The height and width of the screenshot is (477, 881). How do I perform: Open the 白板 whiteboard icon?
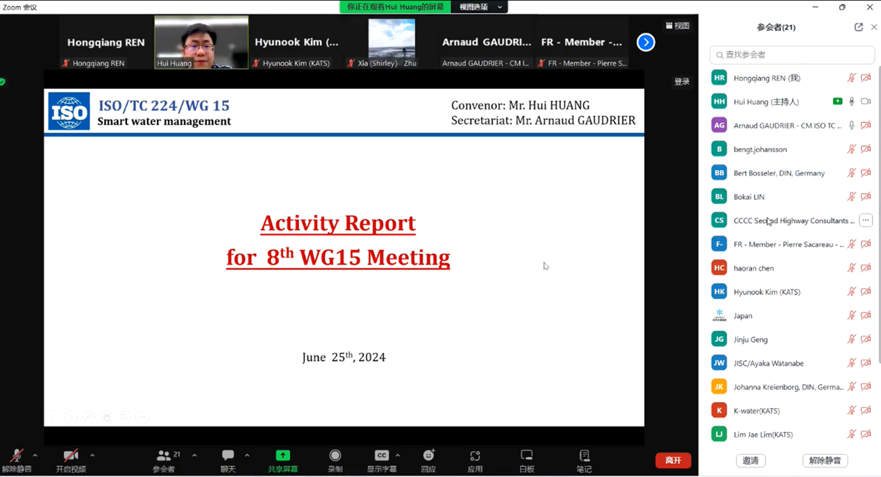(527, 455)
